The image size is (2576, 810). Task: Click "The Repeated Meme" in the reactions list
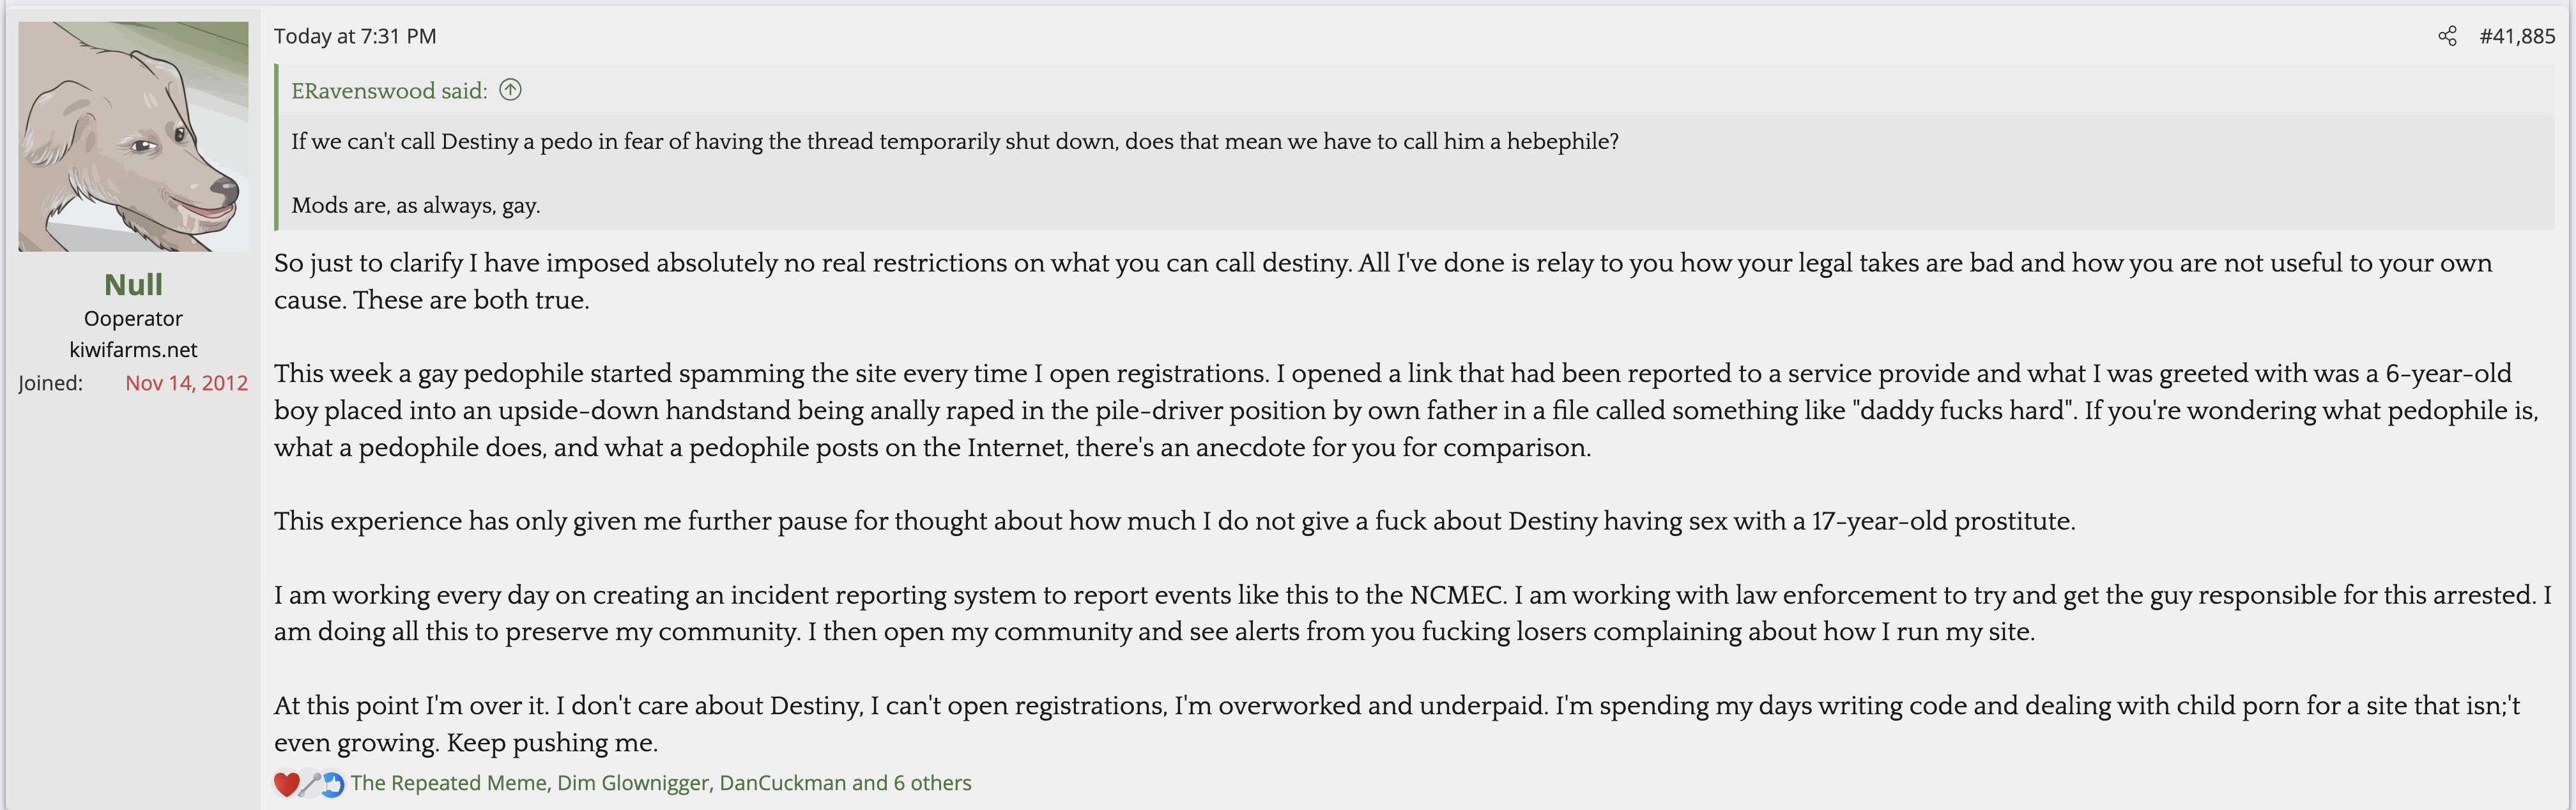[x=448, y=783]
